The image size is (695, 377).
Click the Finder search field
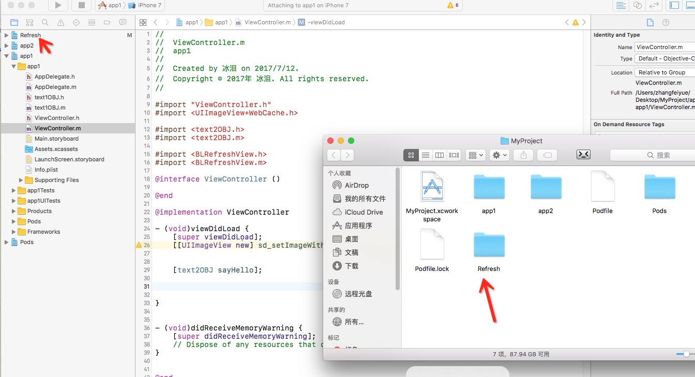(653, 155)
